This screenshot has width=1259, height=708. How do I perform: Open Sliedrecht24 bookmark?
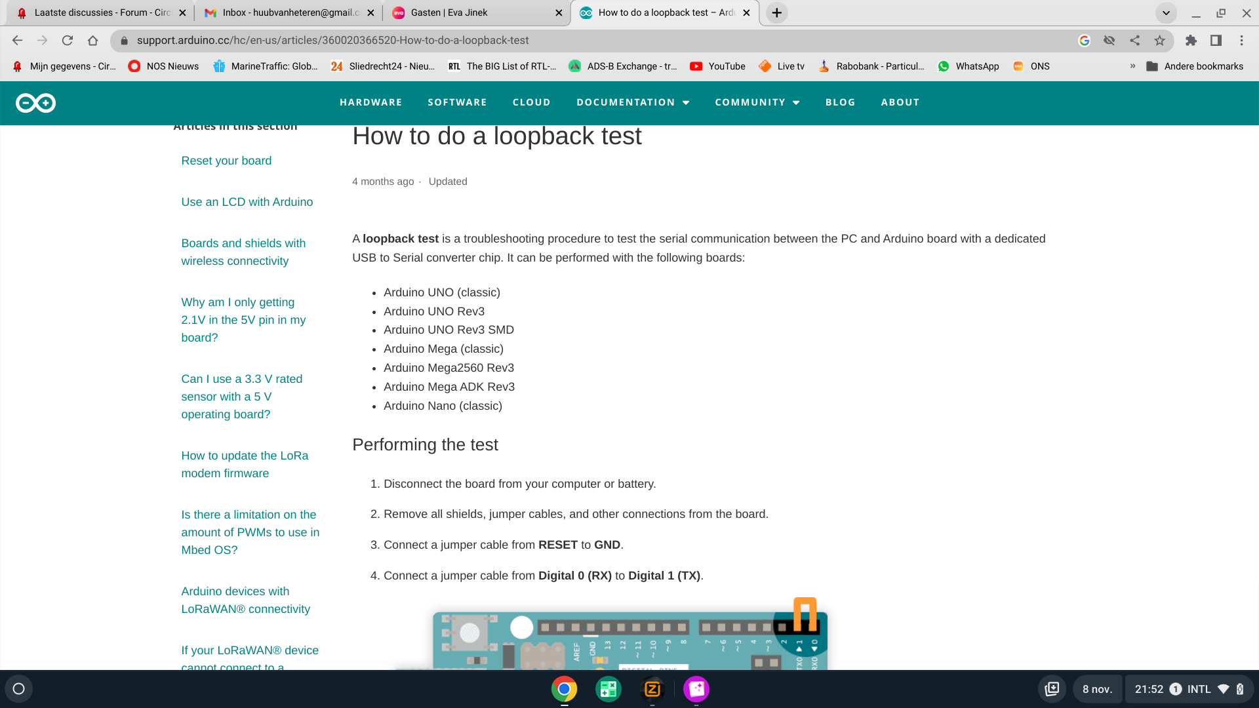[383, 66]
